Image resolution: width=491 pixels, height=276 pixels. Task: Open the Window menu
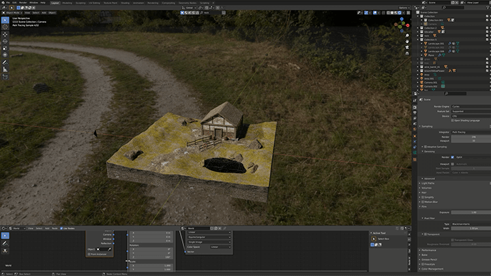33,3
